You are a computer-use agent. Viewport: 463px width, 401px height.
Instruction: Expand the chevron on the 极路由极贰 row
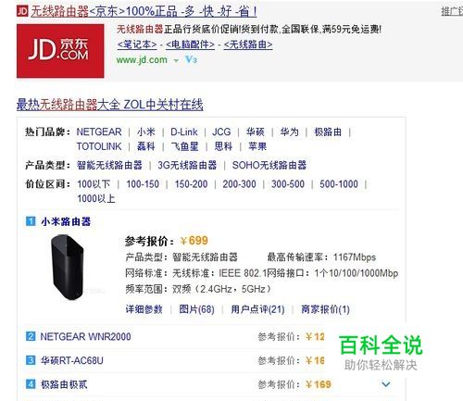point(386,384)
